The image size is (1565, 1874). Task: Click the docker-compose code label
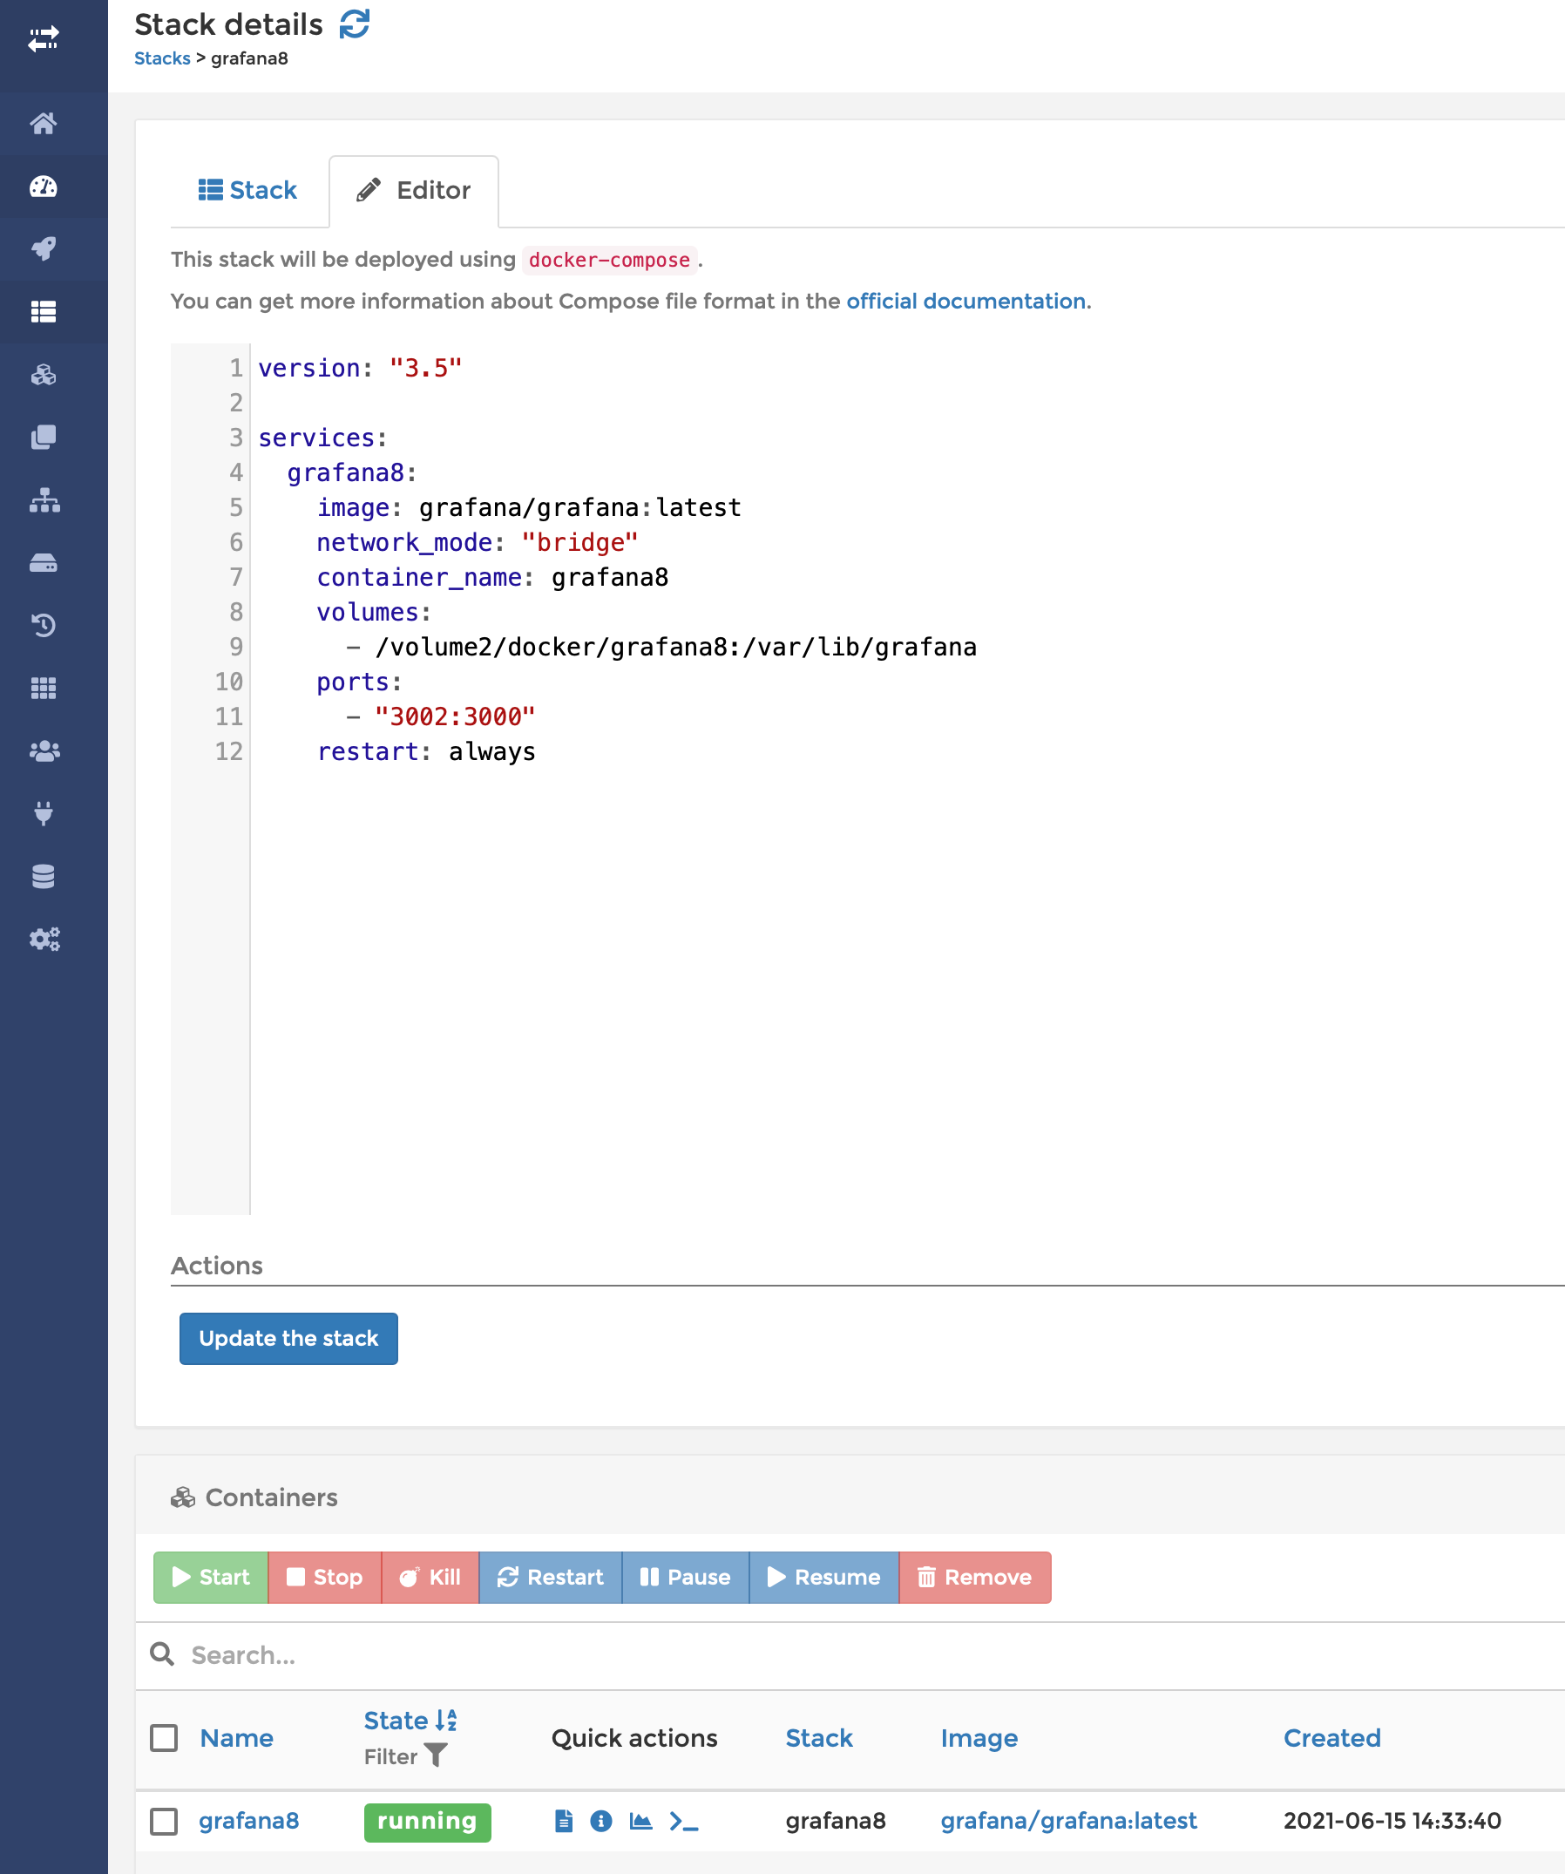point(609,260)
